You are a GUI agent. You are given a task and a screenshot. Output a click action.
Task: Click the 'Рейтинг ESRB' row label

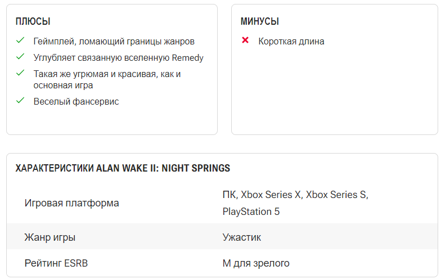tap(56, 263)
